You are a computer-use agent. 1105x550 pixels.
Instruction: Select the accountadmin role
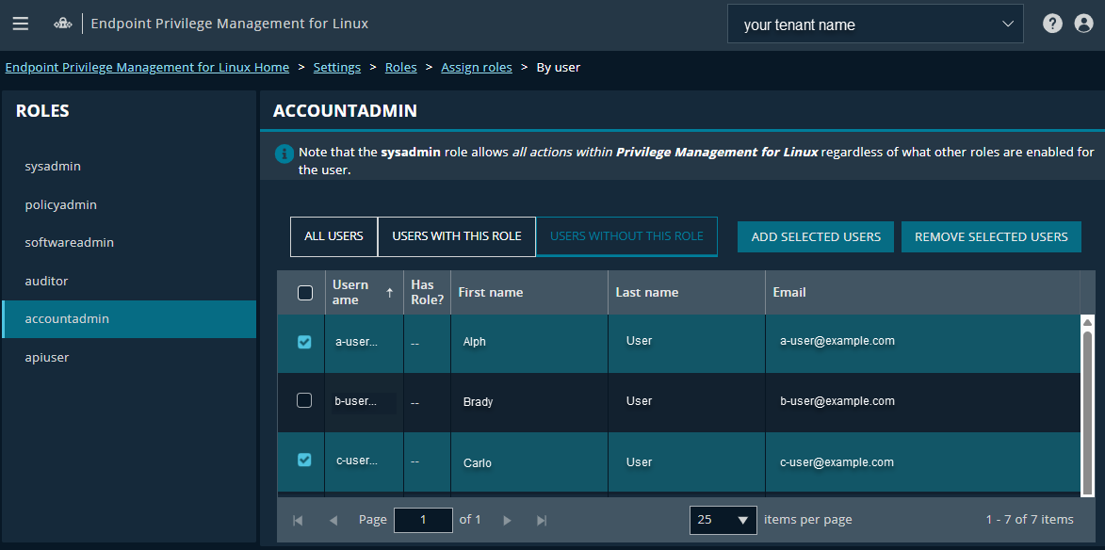pos(129,319)
